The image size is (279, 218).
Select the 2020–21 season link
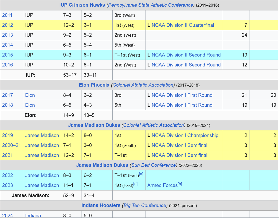point(11,145)
